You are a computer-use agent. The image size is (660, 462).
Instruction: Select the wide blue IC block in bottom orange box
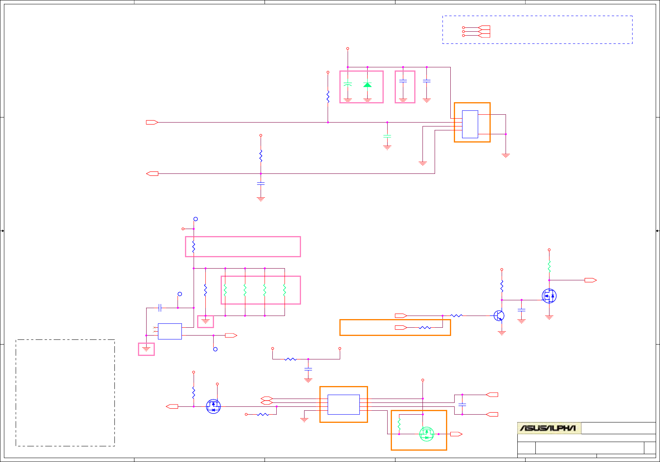[x=343, y=404]
